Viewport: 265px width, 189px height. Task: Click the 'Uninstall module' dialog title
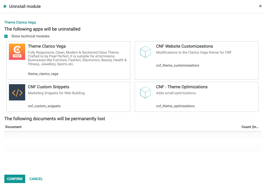coord(25,6)
